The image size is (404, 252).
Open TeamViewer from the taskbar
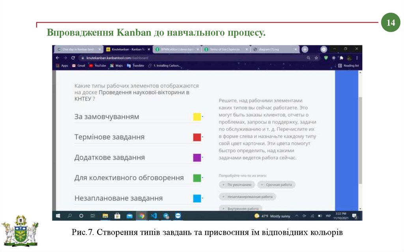click(178, 216)
